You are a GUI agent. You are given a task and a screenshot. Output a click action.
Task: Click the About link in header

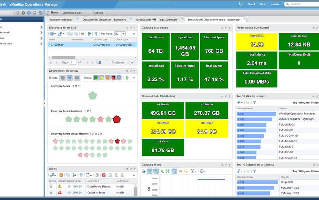pos(251,4)
